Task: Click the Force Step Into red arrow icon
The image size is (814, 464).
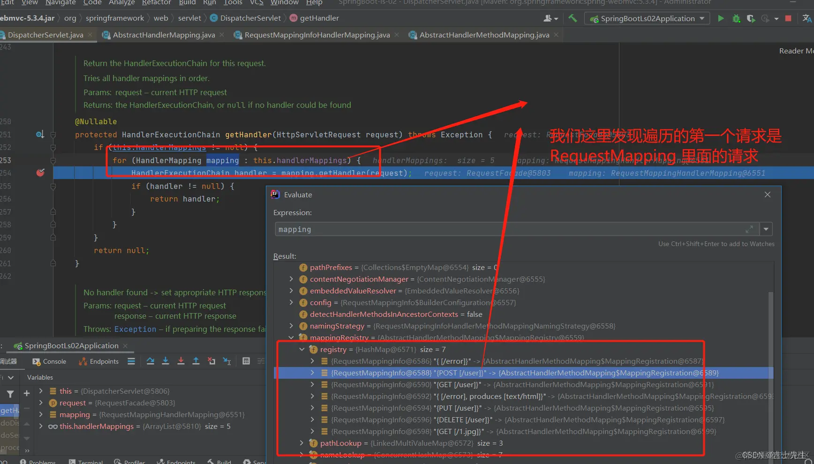Action: coord(181,361)
